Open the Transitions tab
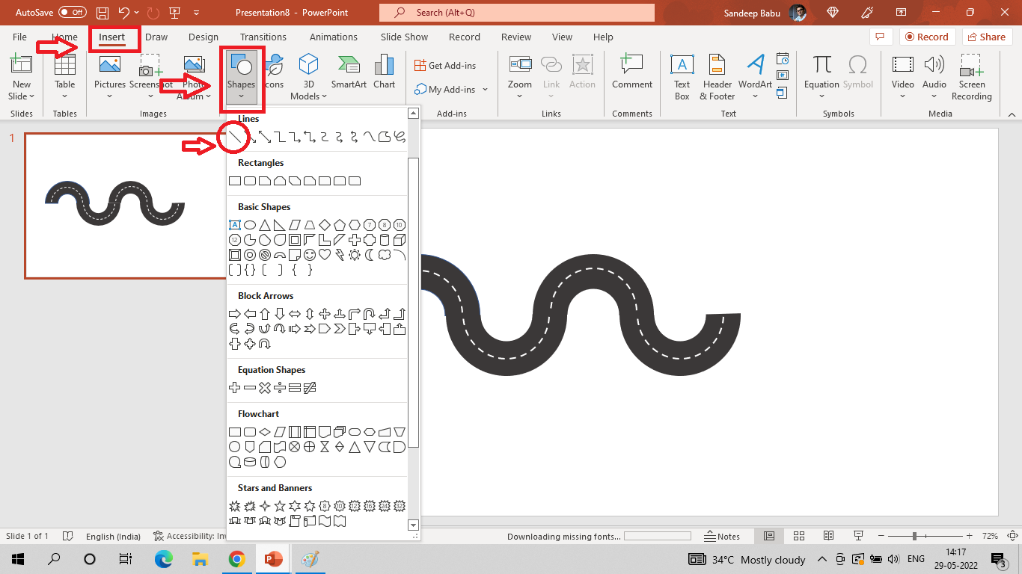The image size is (1022, 574). [263, 37]
